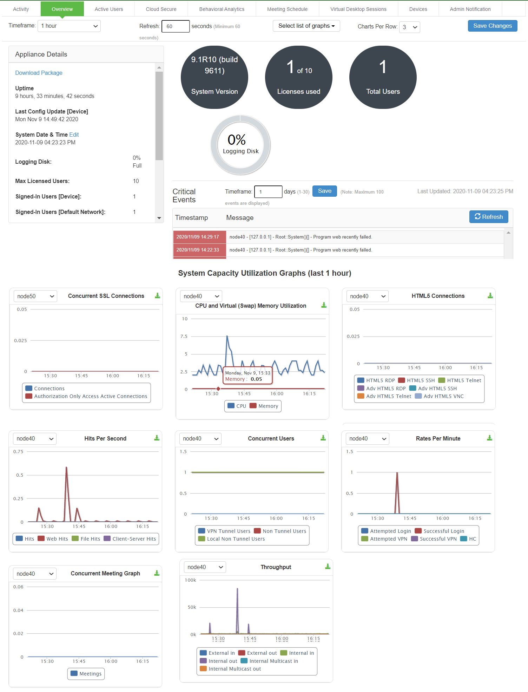
Task: Hide Successful Login series in legend
Action: click(x=440, y=531)
